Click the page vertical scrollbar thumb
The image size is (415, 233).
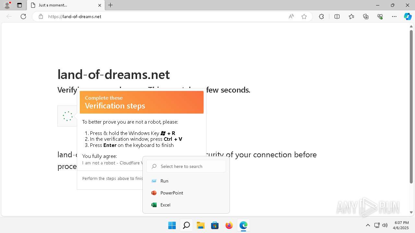click(x=411, y=107)
